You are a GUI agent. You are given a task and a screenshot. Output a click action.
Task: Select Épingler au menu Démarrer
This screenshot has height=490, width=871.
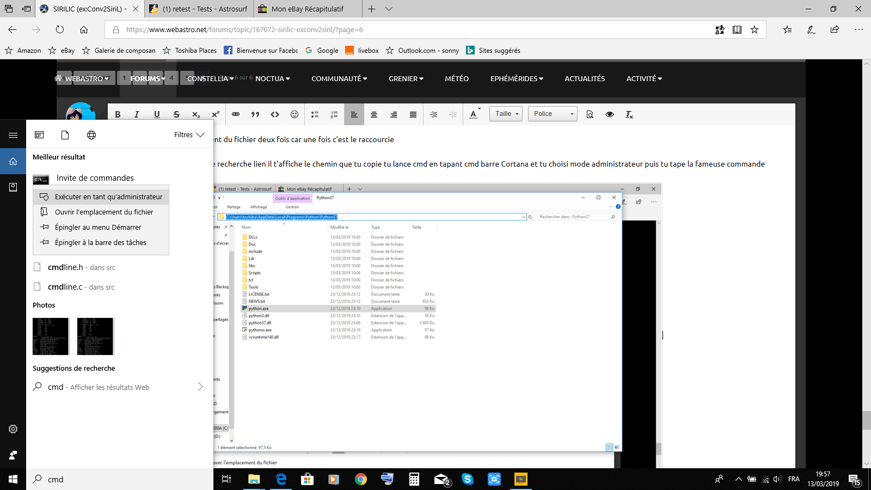tap(101, 227)
